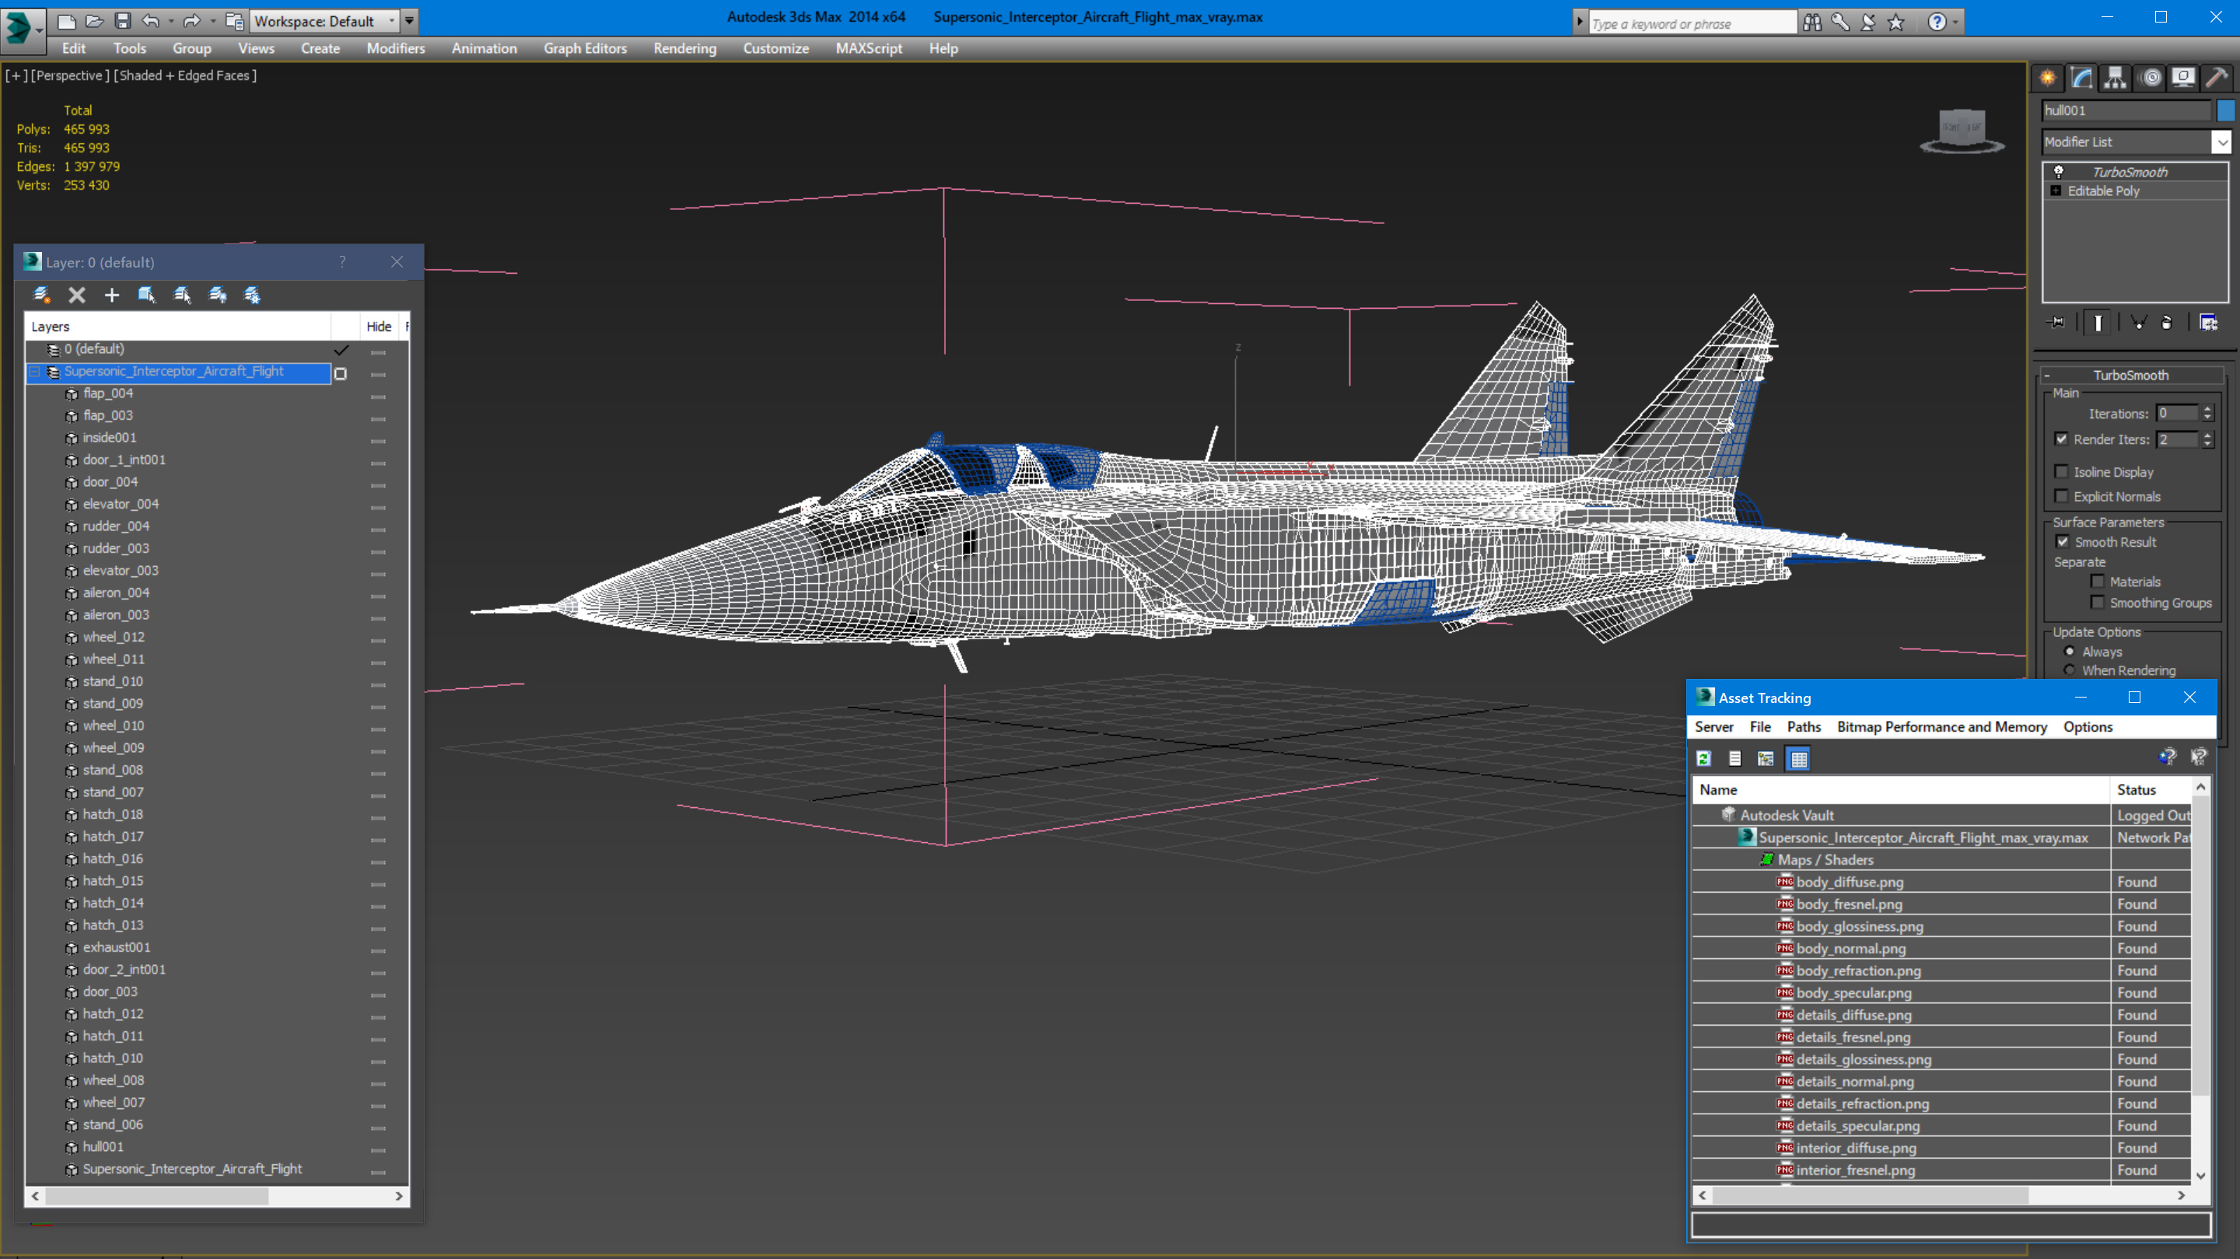The image size is (2240, 1259).
Task: Open the Customize menu
Action: tap(775, 49)
